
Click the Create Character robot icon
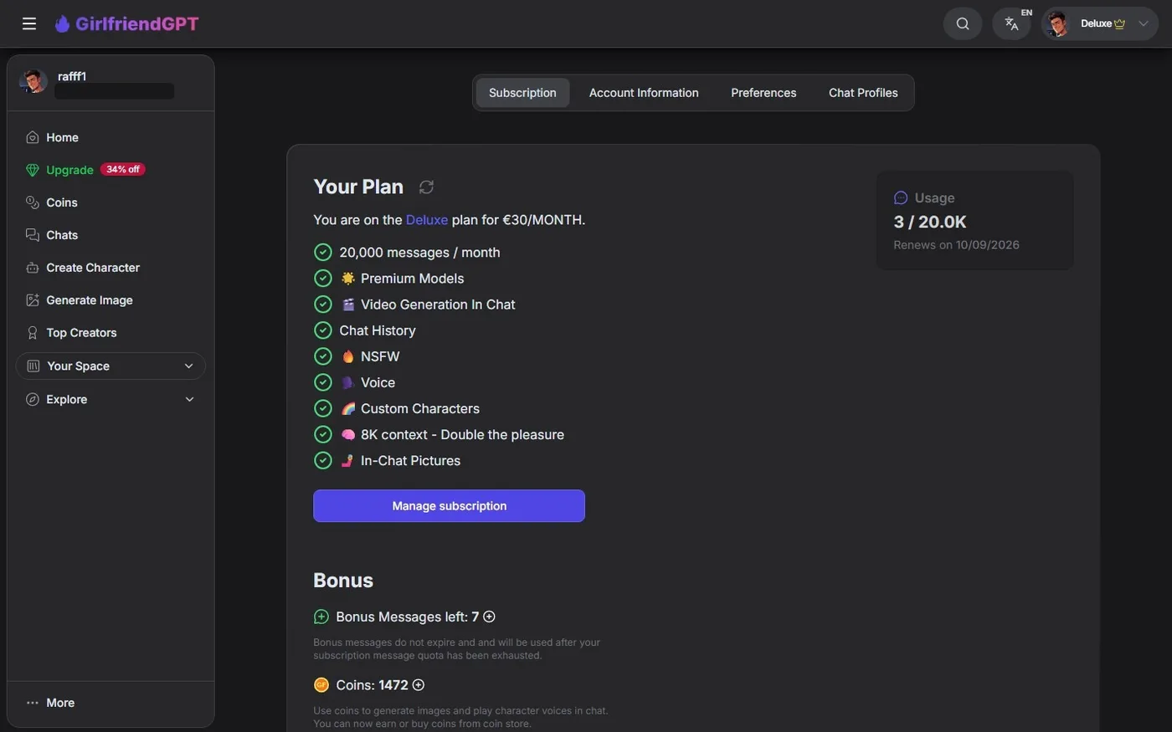pos(33,268)
